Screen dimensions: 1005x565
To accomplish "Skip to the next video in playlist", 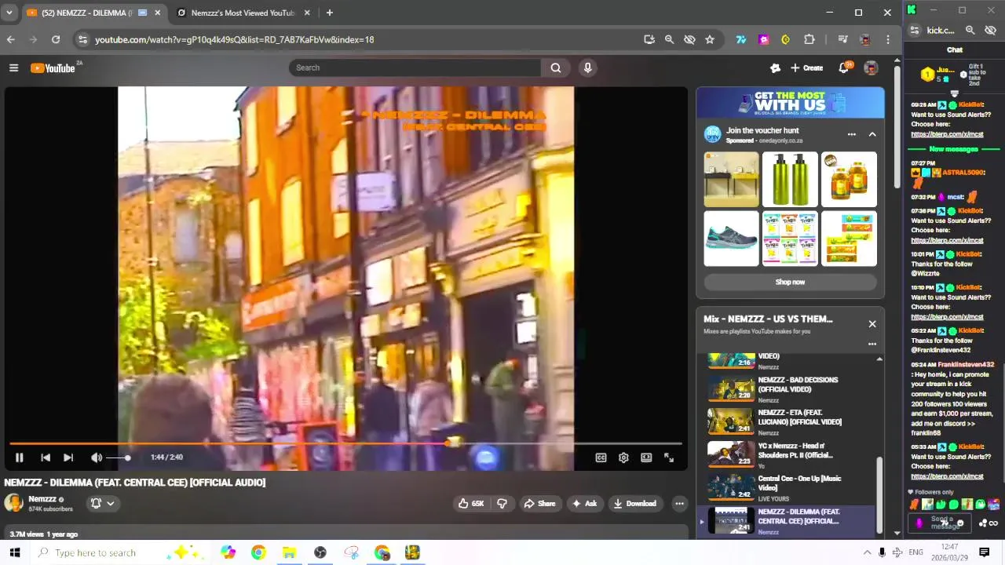I will [x=68, y=457].
